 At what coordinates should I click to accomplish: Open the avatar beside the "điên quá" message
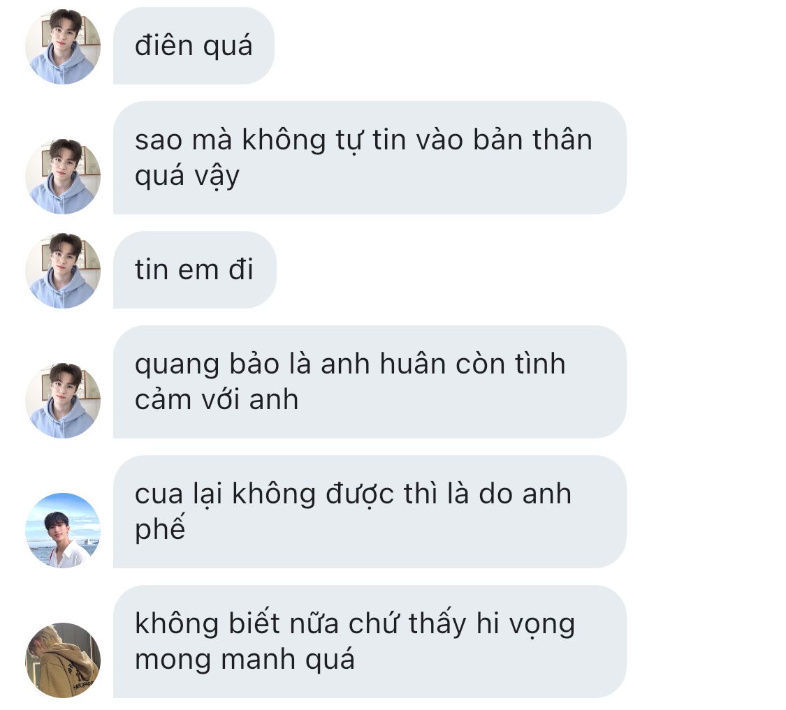63,47
